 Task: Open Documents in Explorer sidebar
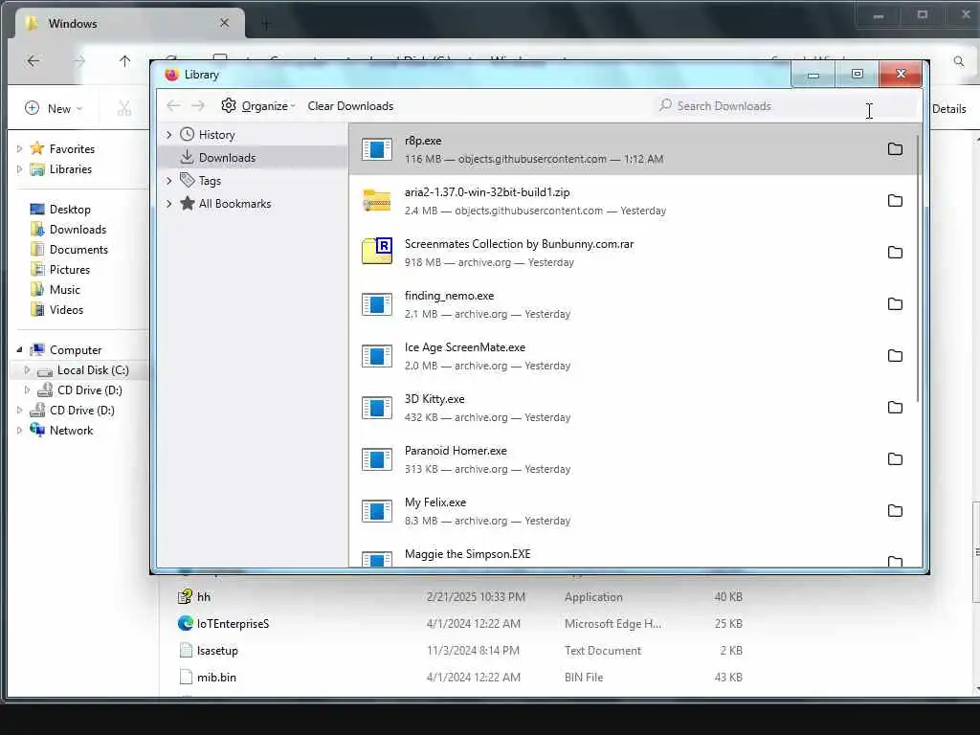78,250
